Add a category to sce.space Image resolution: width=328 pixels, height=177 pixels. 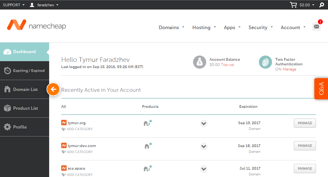[77, 175]
